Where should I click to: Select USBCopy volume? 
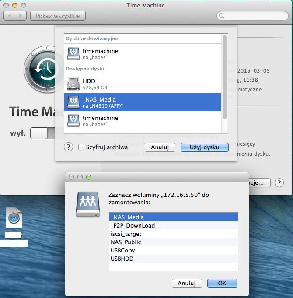[174, 250]
